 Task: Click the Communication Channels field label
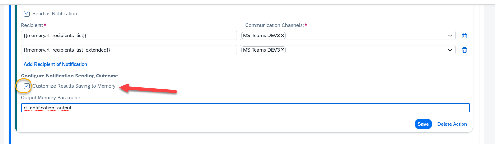[x=274, y=25]
